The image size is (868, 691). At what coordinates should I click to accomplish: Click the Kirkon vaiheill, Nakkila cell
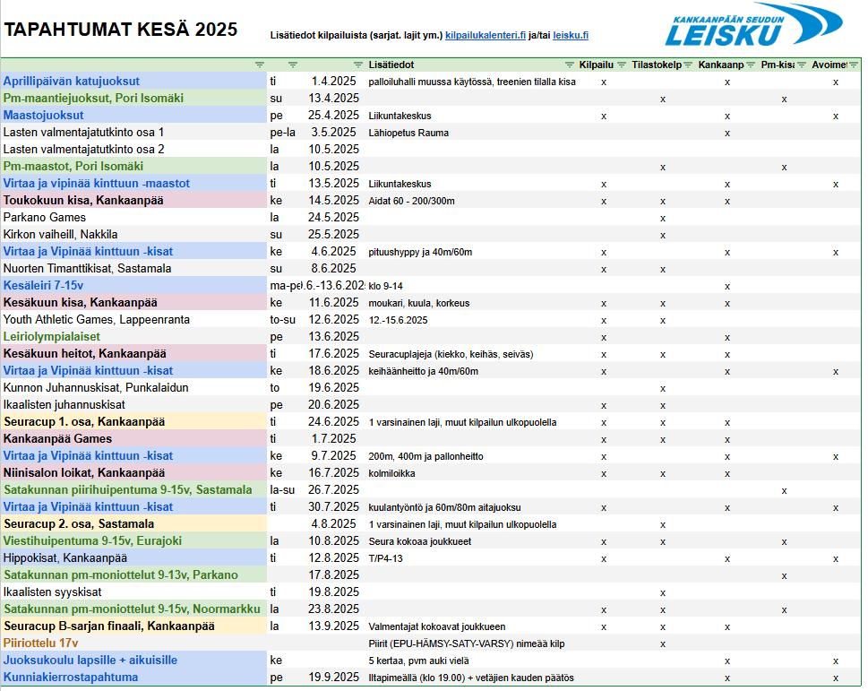click(x=134, y=234)
